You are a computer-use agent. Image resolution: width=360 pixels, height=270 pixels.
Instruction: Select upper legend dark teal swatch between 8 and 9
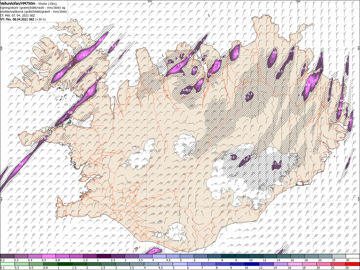click(x=229, y=256)
